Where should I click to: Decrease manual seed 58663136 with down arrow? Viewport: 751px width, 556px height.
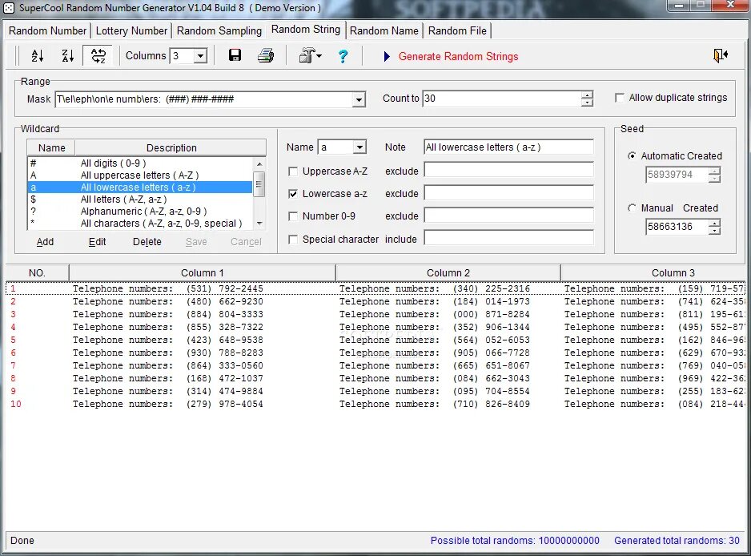pyautogui.click(x=715, y=231)
